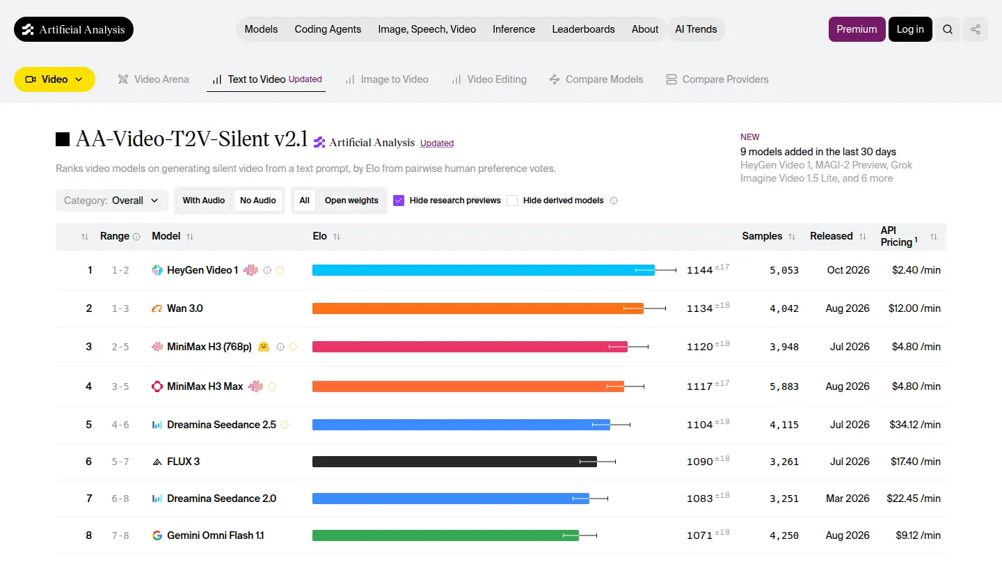Click audio waveform icon beside HeyGen Video 1
Viewport: 1002px width, 564px height.
click(x=250, y=270)
